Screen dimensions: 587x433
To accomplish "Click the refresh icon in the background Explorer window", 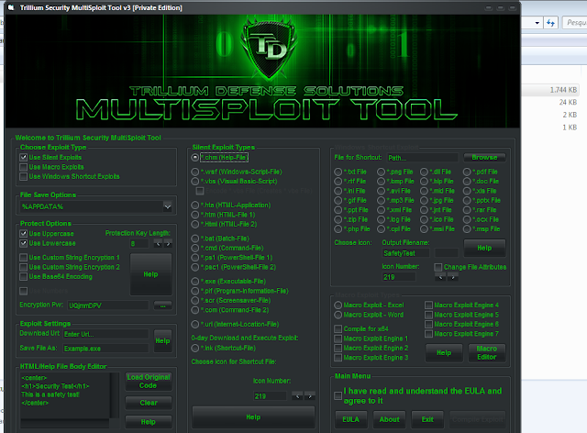I will [550, 23].
